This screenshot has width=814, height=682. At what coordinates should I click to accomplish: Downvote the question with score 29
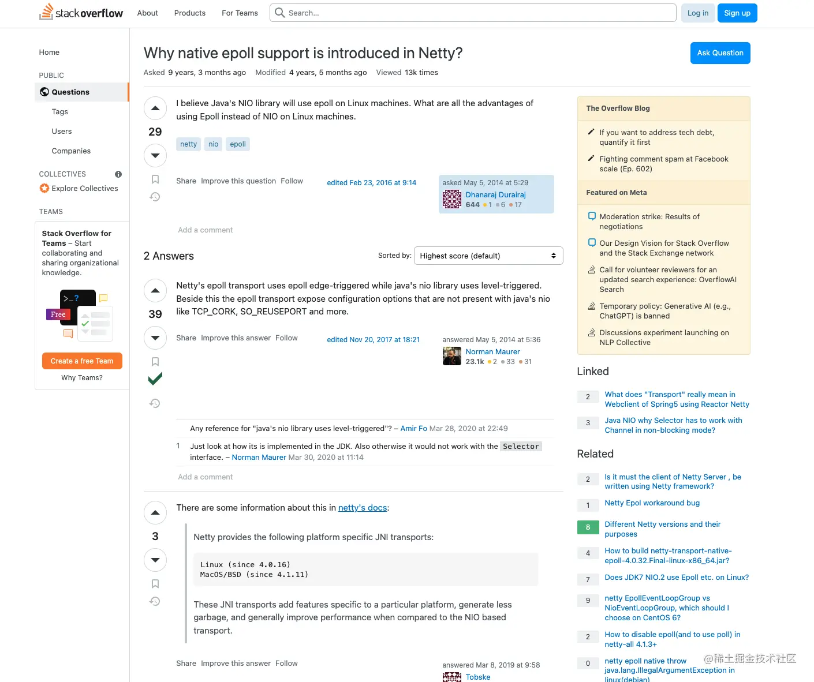point(155,155)
